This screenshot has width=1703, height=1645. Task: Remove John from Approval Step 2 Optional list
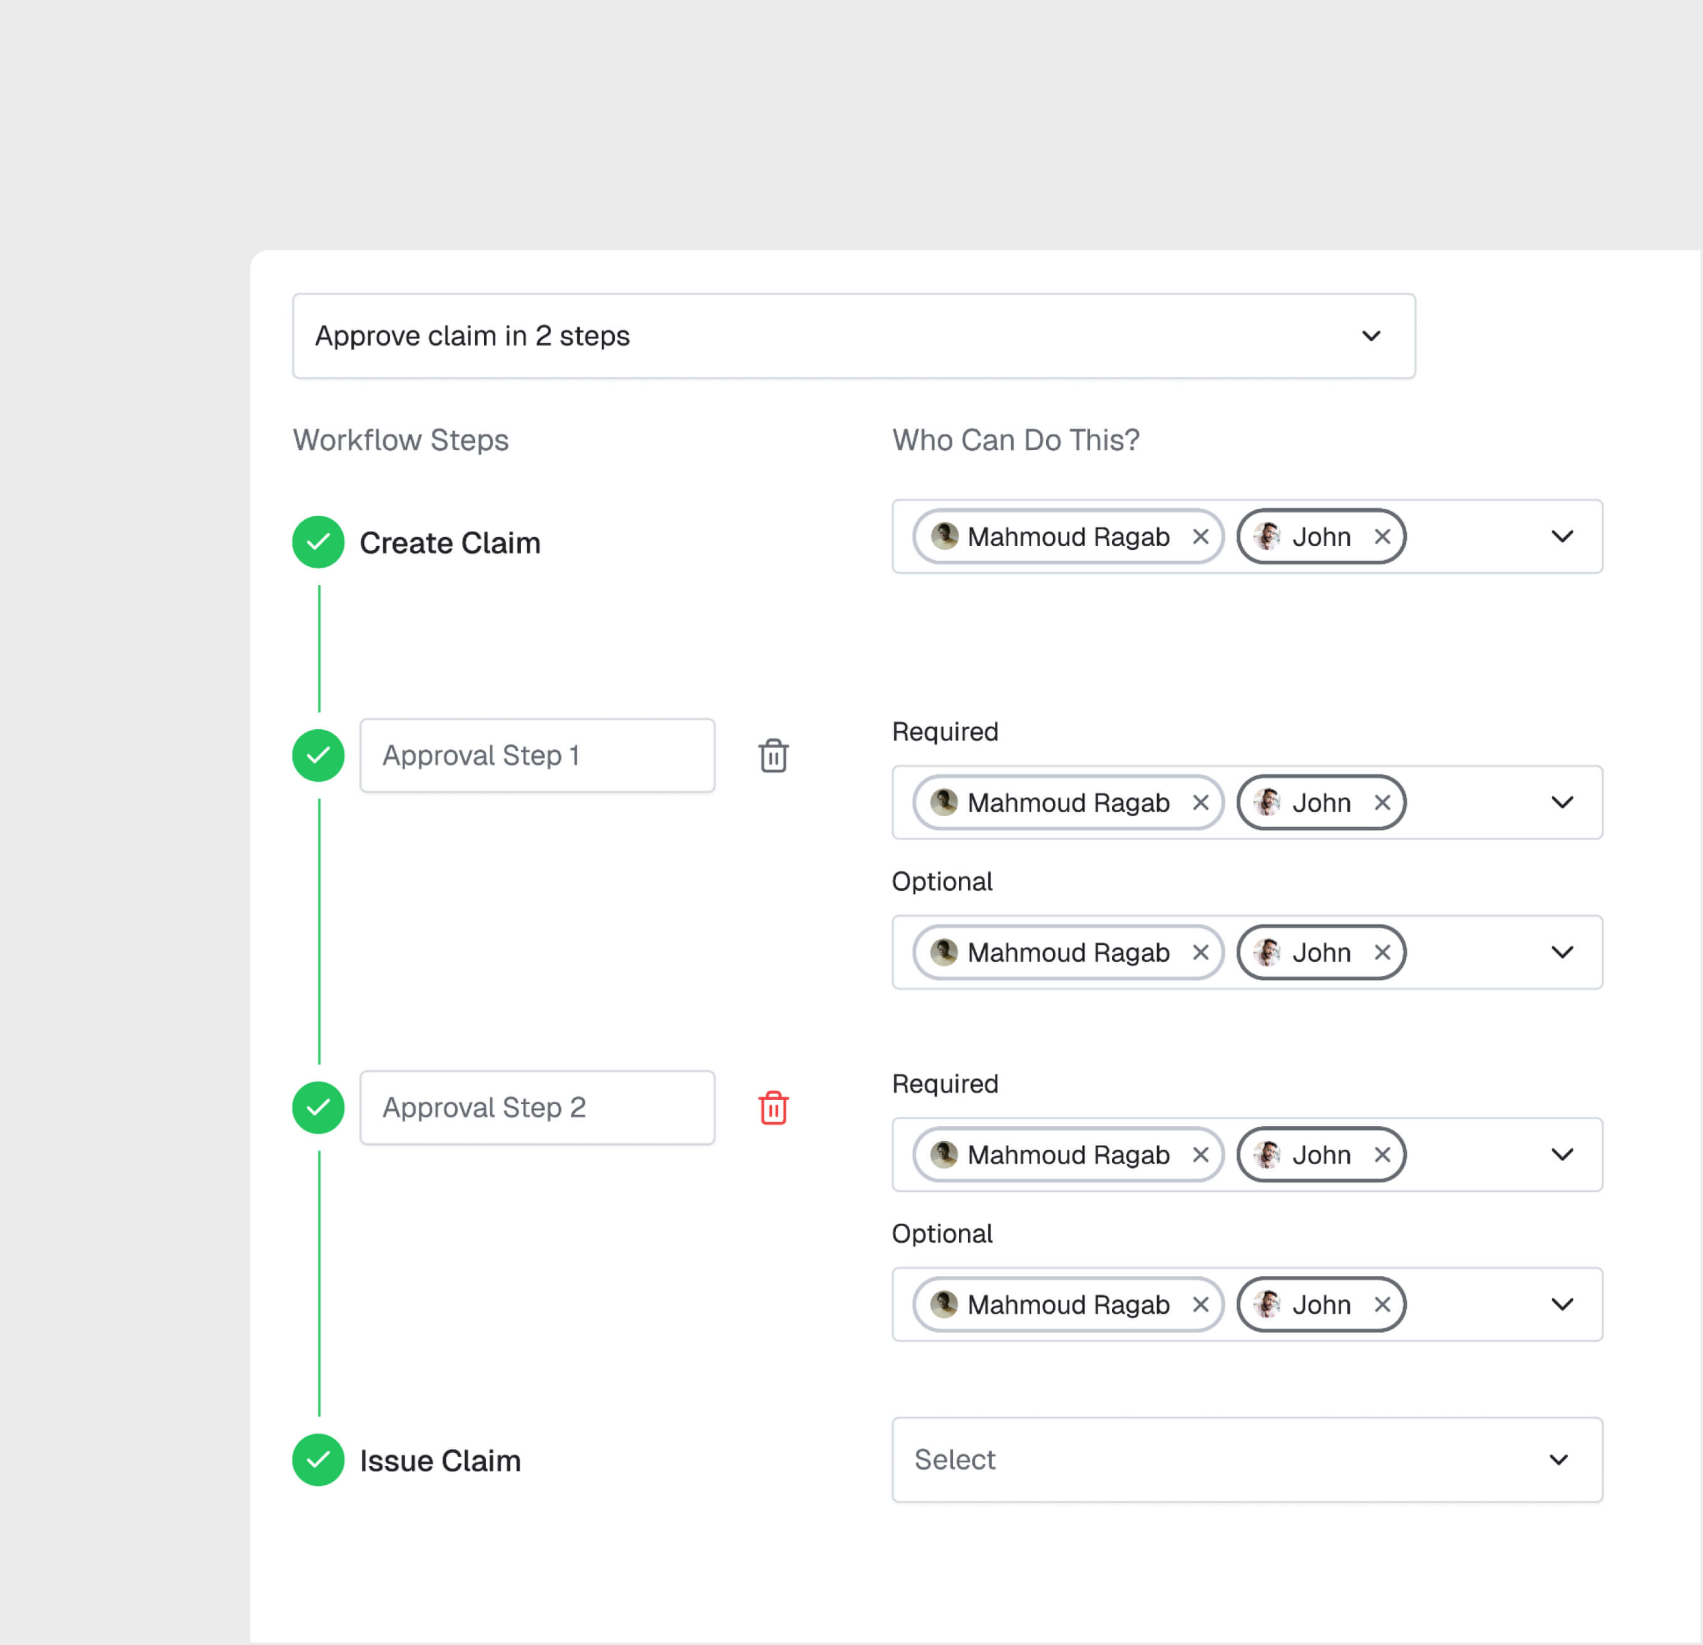[x=1382, y=1304]
